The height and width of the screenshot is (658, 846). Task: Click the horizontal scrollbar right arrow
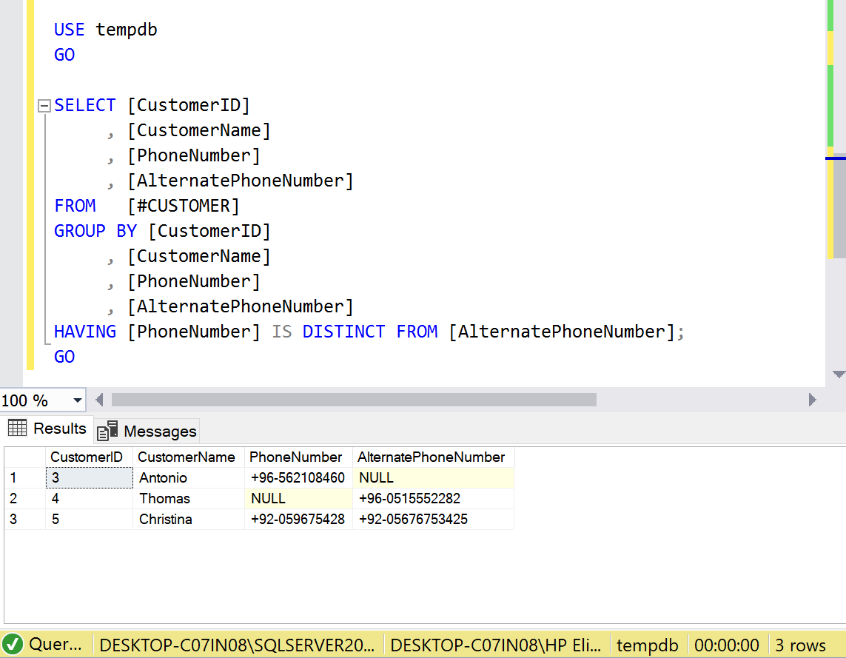(x=812, y=400)
